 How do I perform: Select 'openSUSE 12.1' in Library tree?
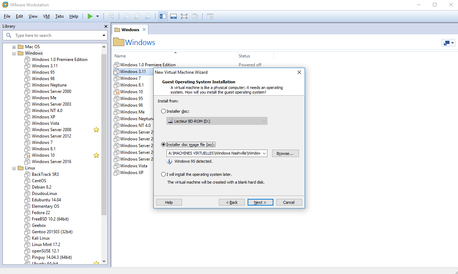[x=45, y=251]
